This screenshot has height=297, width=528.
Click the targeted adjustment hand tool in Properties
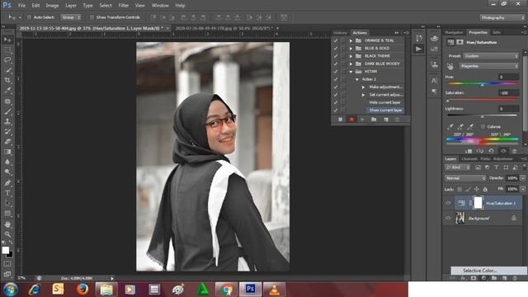coord(450,66)
